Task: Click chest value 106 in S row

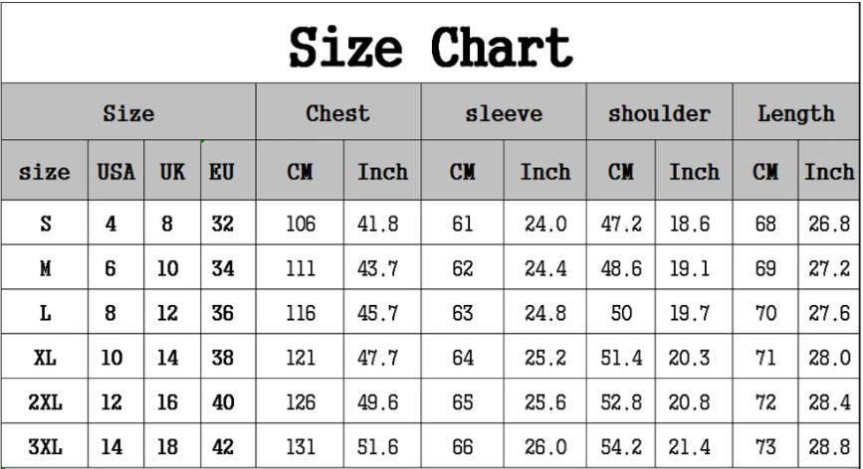Action: point(300,225)
